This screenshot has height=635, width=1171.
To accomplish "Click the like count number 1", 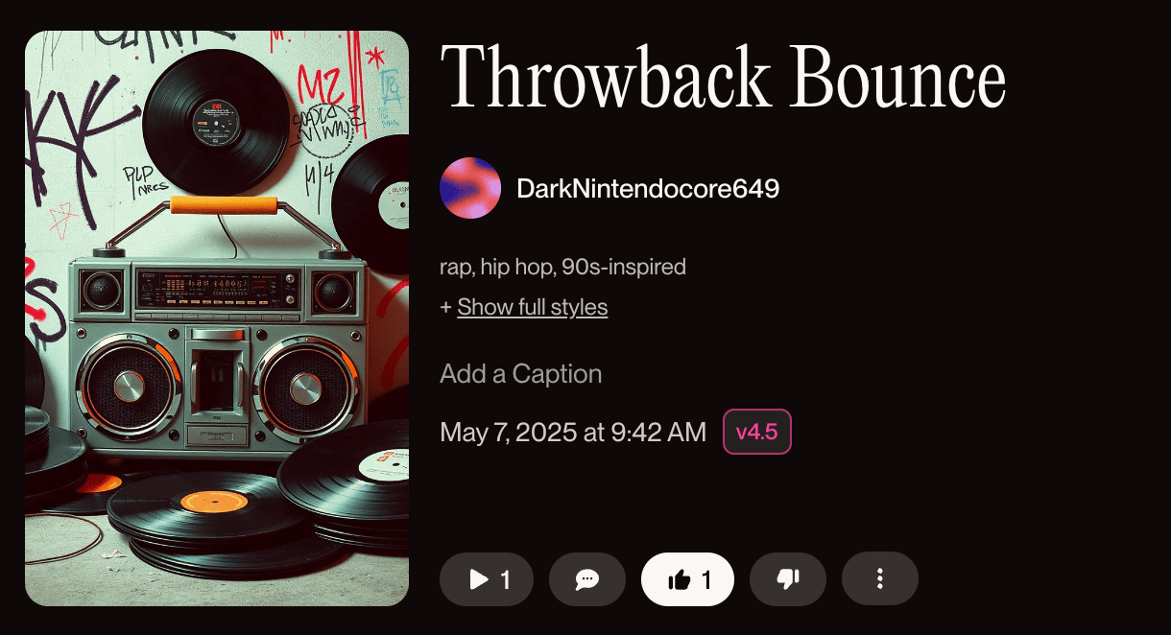I will tap(706, 579).
